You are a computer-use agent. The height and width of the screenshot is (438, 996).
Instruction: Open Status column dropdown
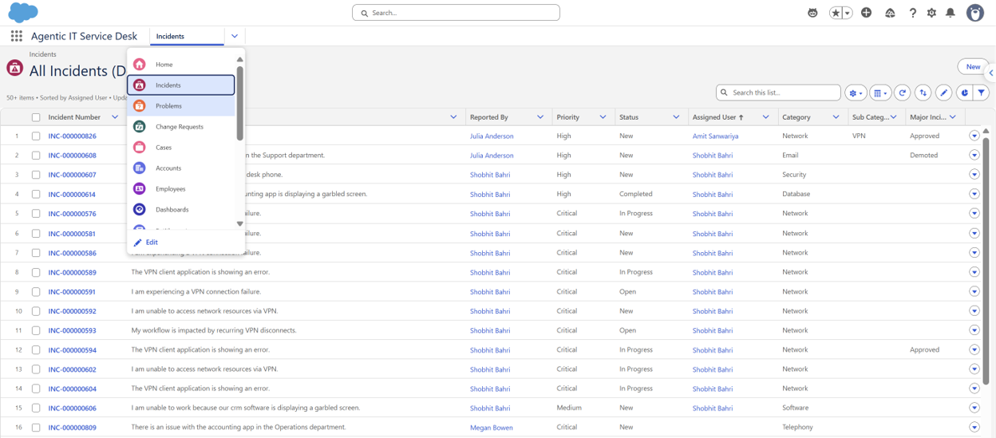click(x=676, y=117)
